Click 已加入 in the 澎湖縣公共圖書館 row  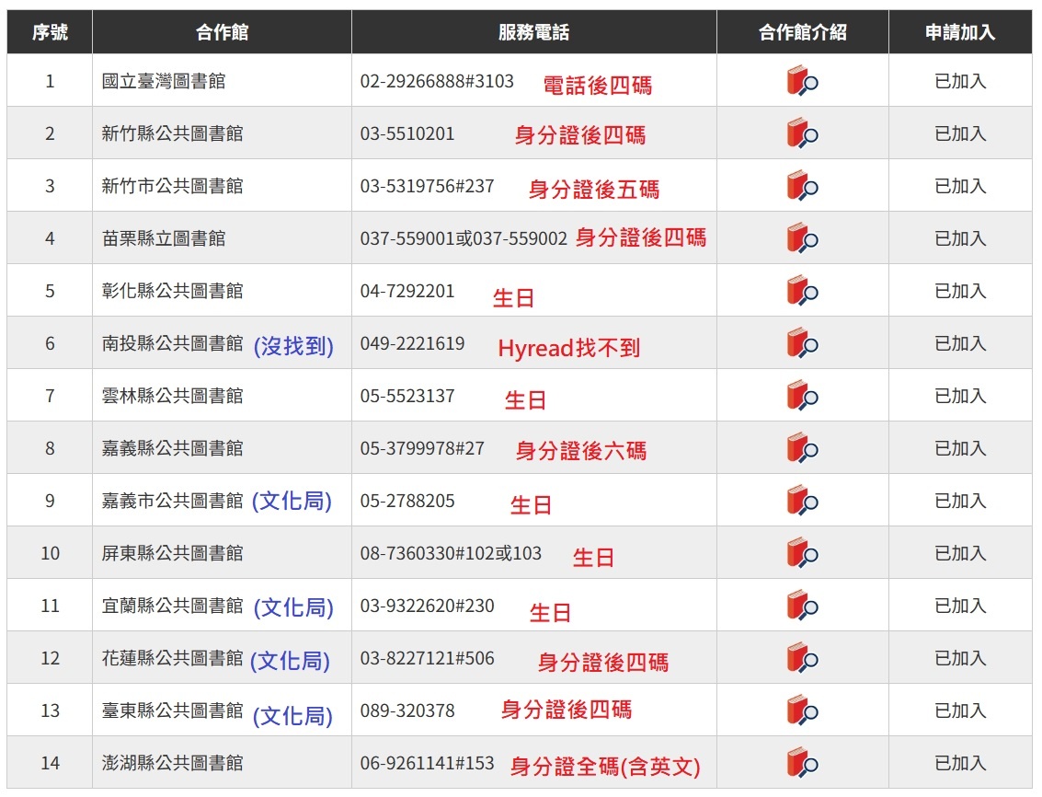[960, 764]
